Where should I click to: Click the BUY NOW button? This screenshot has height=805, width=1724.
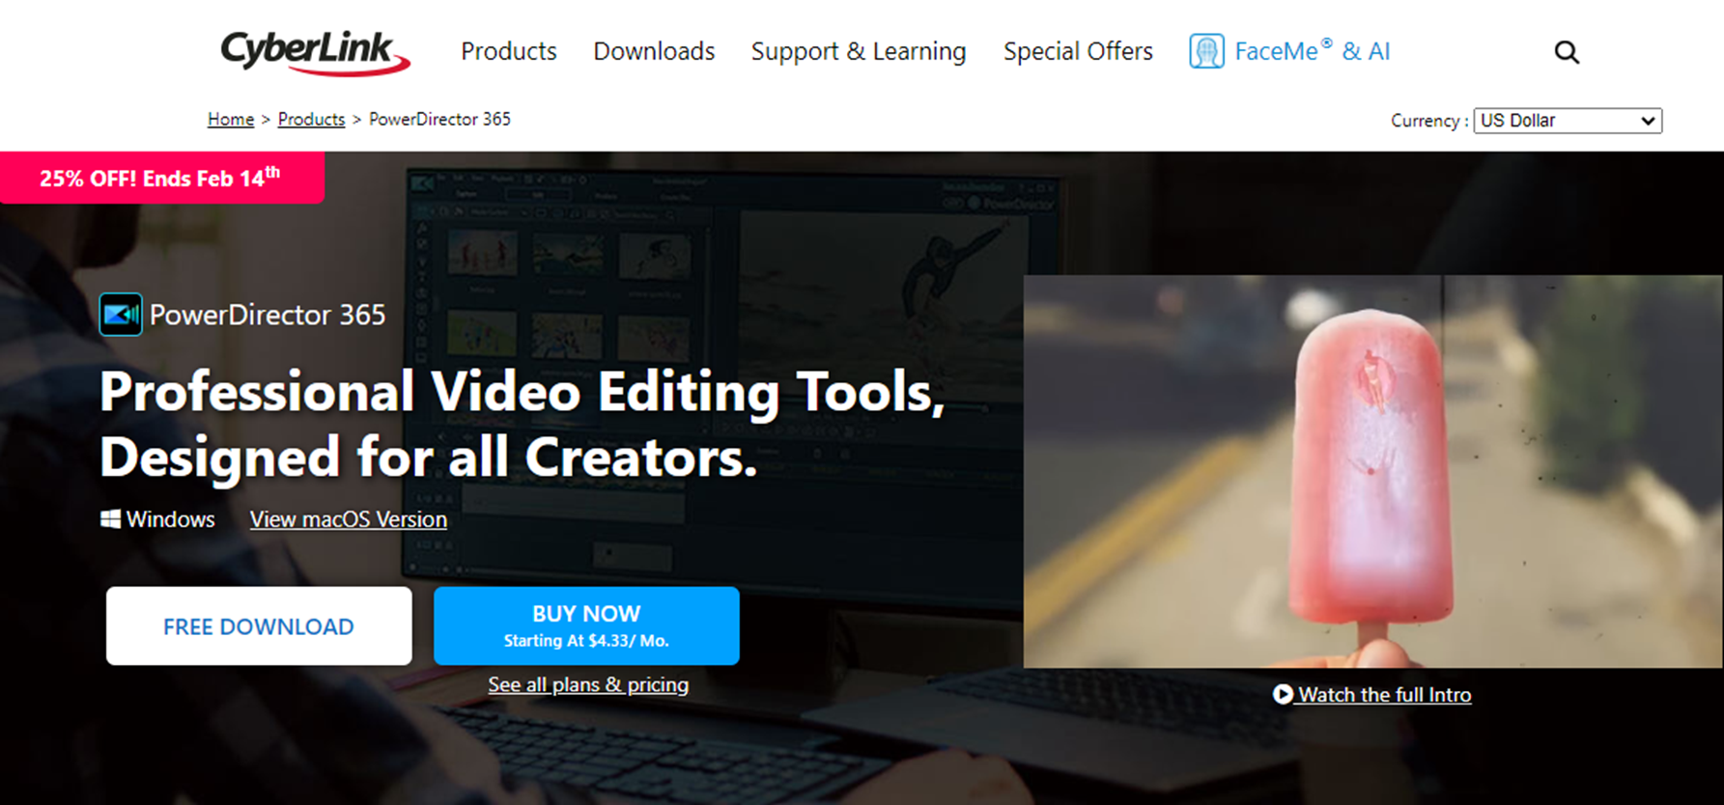pyautogui.click(x=586, y=625)
